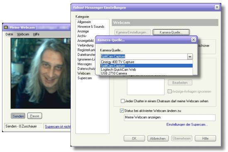Click the Abbrechen button
Viewport: 228px width, 152px height.
coord(158,138)
